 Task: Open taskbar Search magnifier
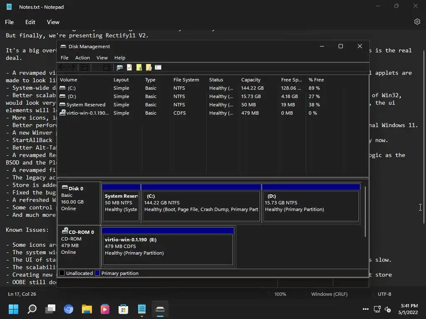pyautogui.click(x=32, y=309)
